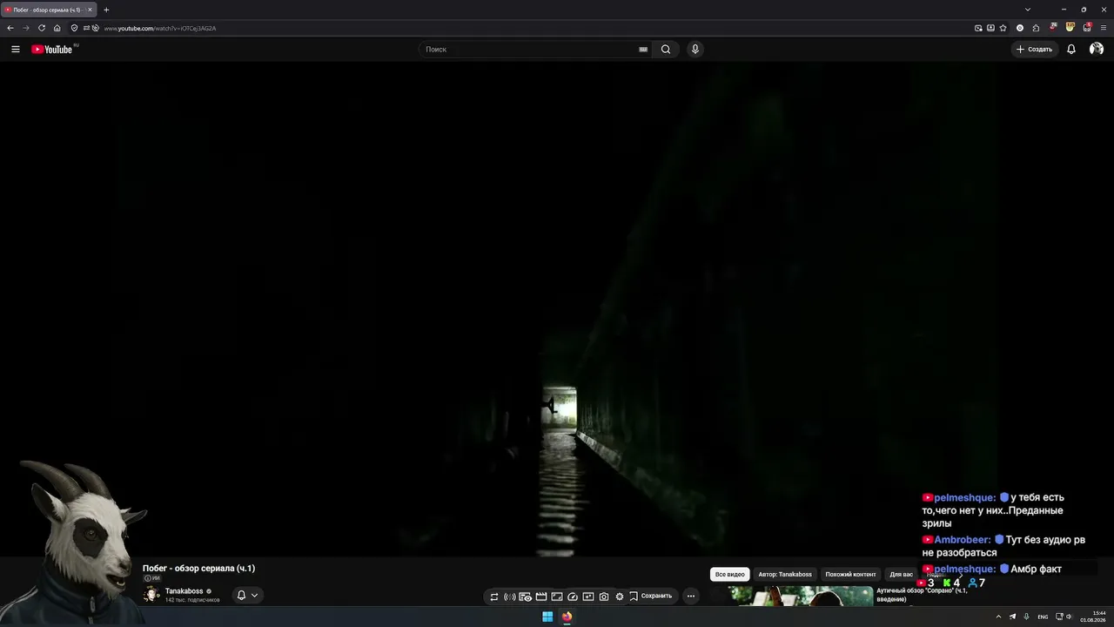Close the Побег - обзор сериала tab
The image size is (1114, 627).
(90, 10)
